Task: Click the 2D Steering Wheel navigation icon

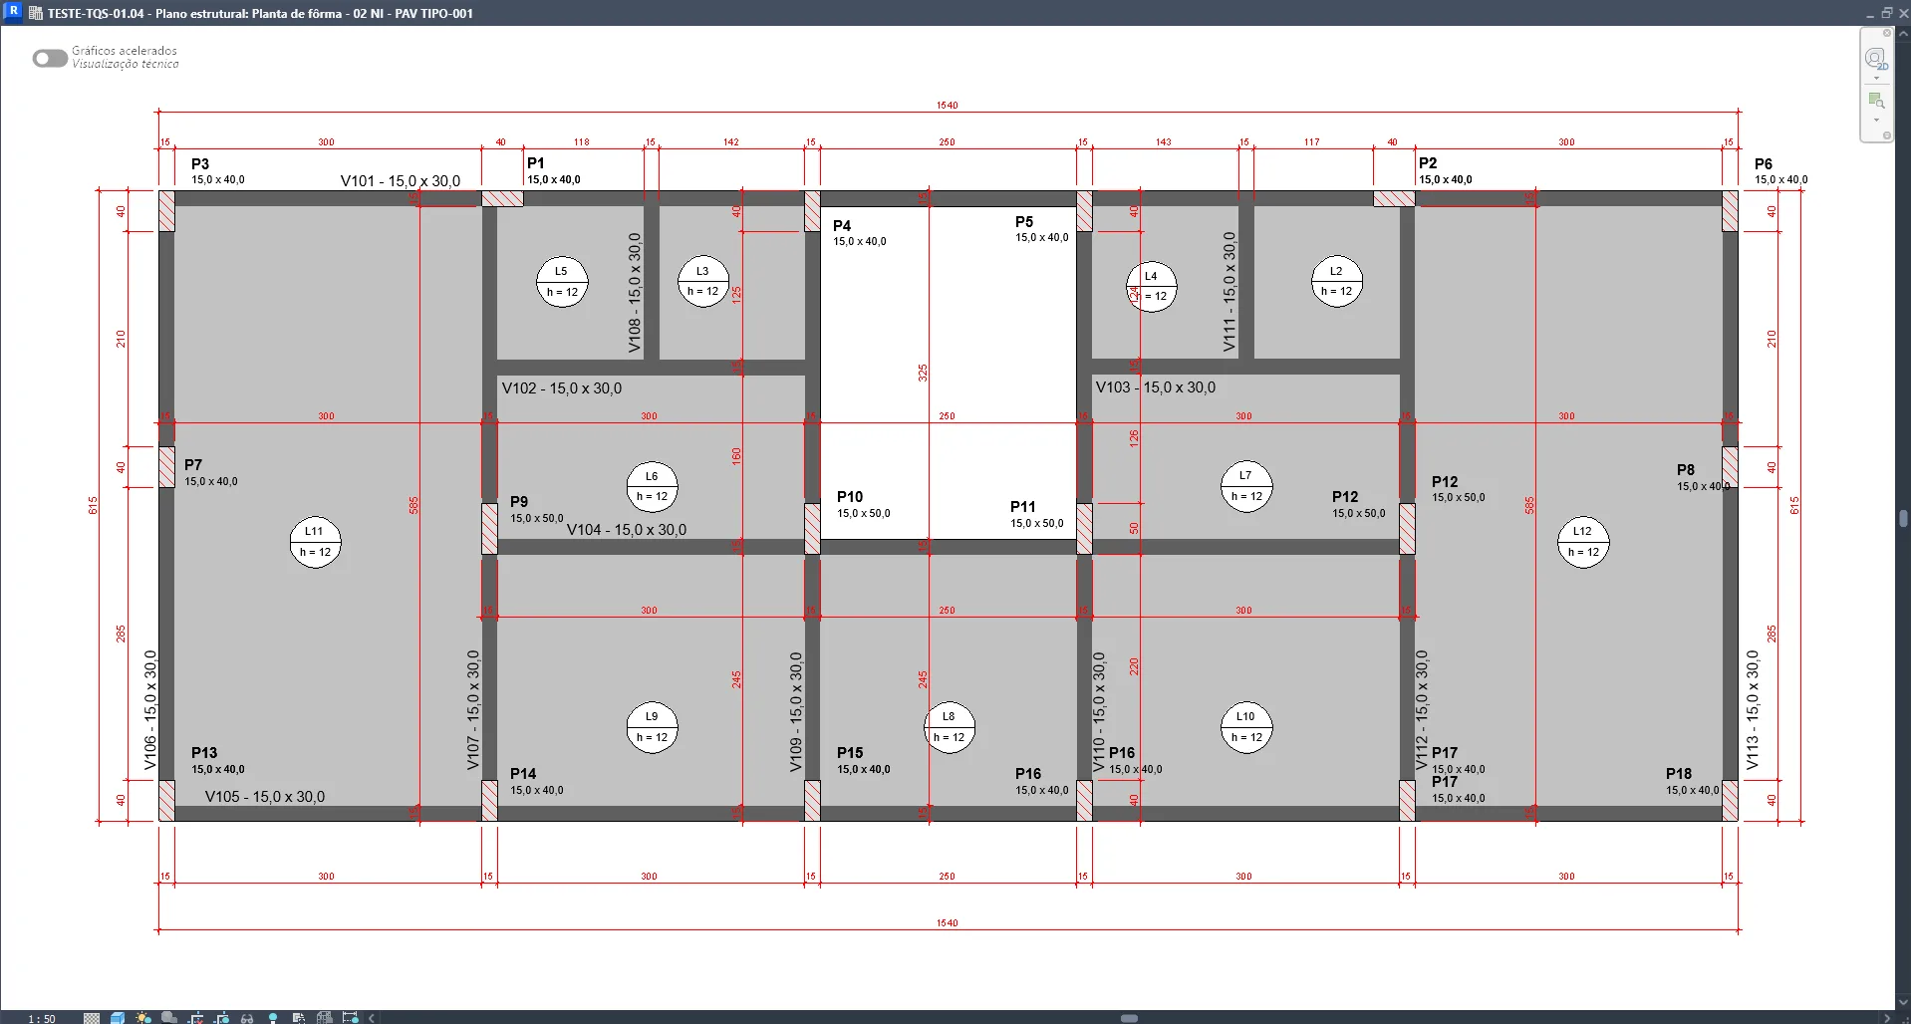Action: pos(1875,59)
